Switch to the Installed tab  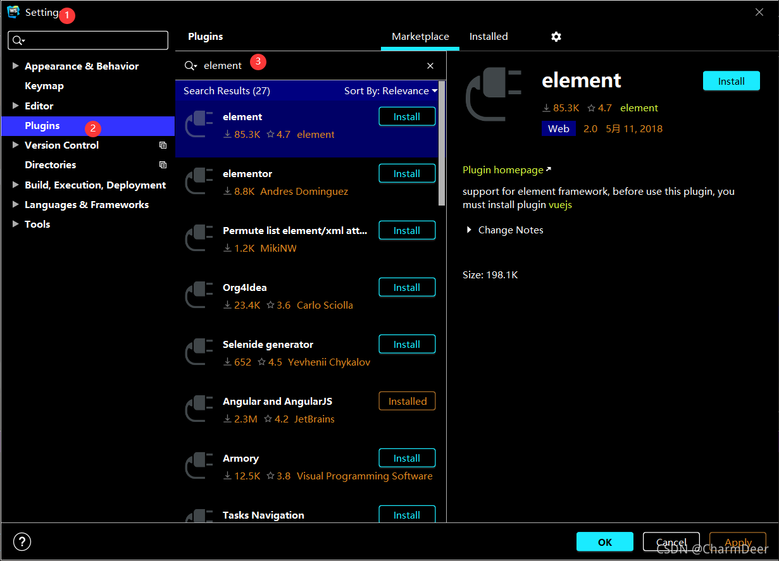pos(489,37)
